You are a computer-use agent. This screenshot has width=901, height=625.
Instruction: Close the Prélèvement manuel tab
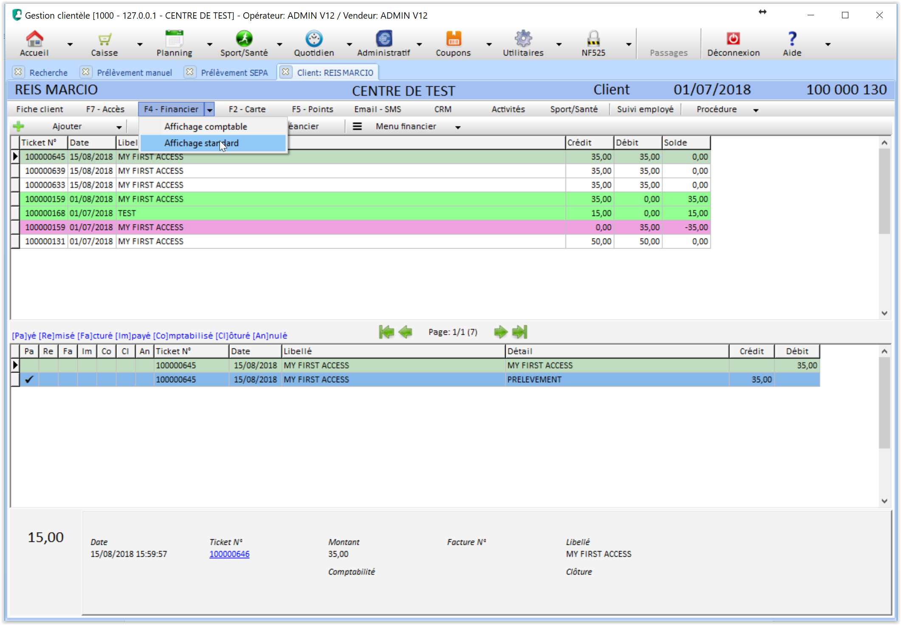(x=86, y=72)
